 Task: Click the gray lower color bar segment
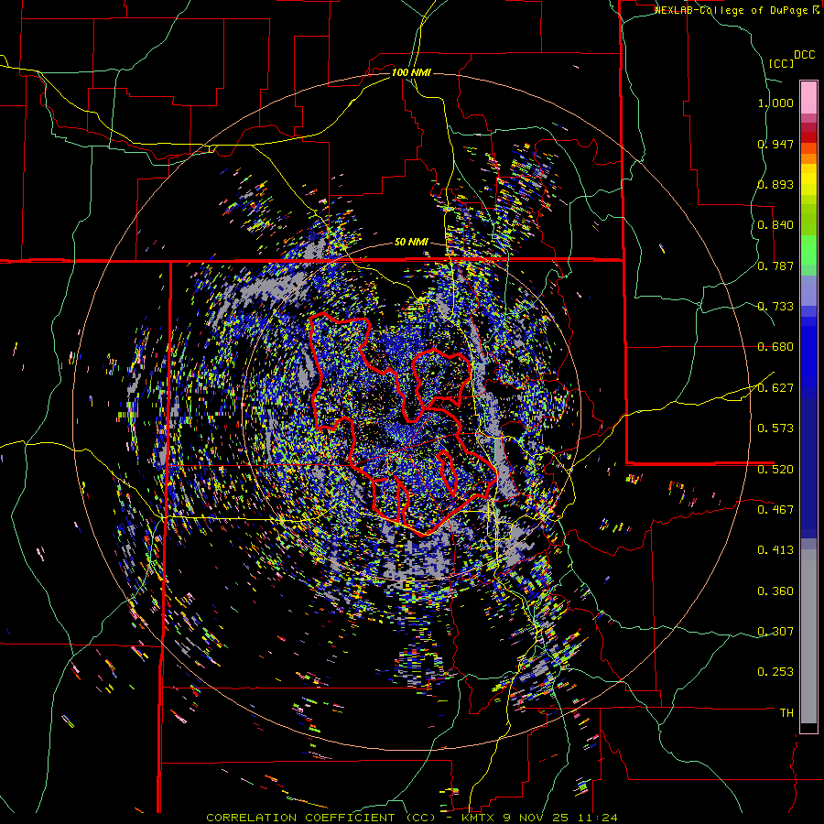click(x=808, y=636)
